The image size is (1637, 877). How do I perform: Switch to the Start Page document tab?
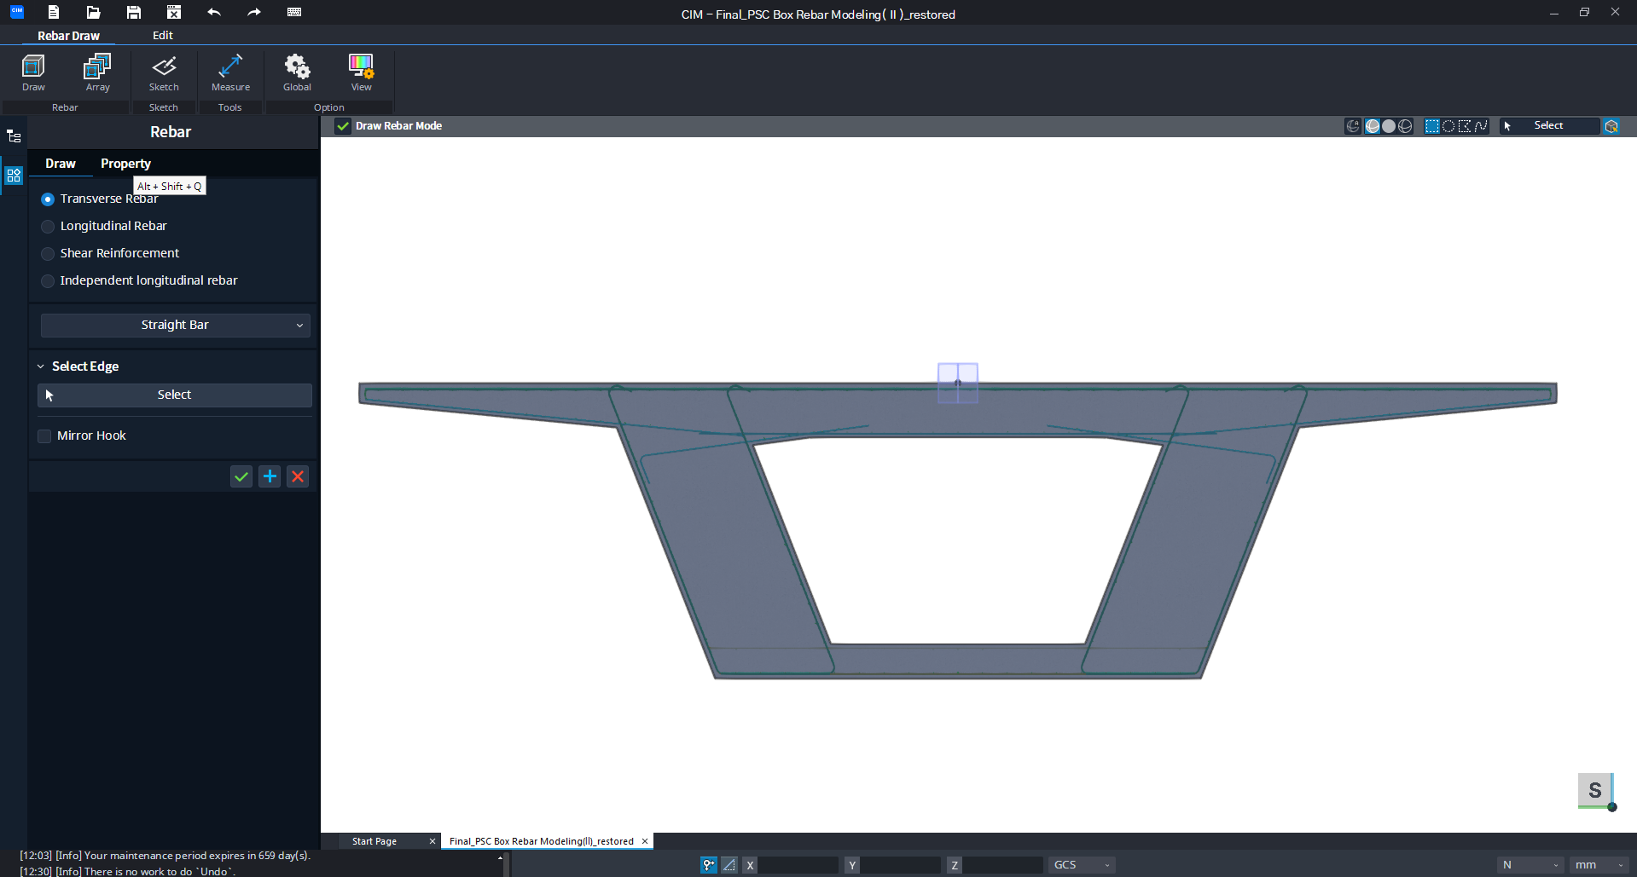click(374, 841)
